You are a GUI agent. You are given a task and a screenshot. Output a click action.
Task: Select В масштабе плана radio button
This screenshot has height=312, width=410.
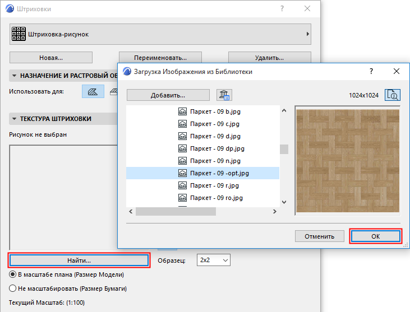point(12,274)
